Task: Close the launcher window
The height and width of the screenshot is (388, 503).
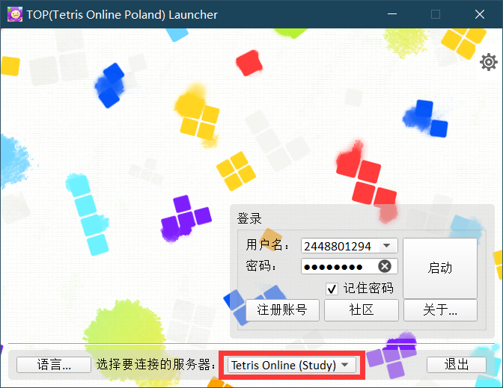Action: point(480,14)
